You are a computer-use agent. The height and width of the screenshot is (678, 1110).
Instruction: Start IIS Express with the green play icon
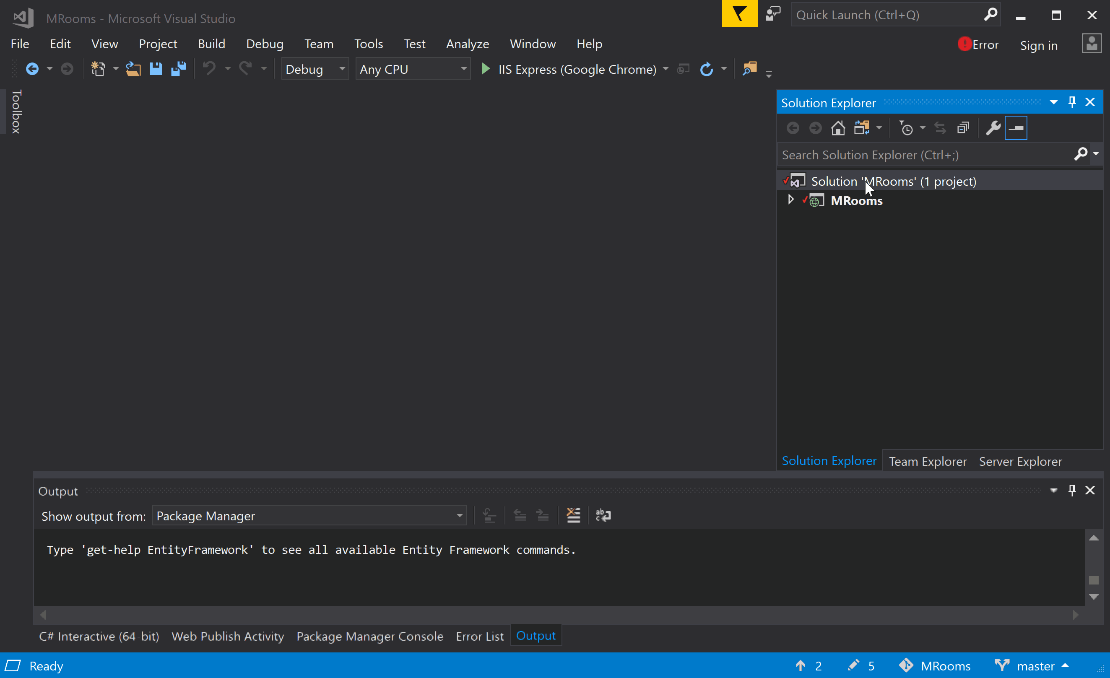(x=485, y=69)
